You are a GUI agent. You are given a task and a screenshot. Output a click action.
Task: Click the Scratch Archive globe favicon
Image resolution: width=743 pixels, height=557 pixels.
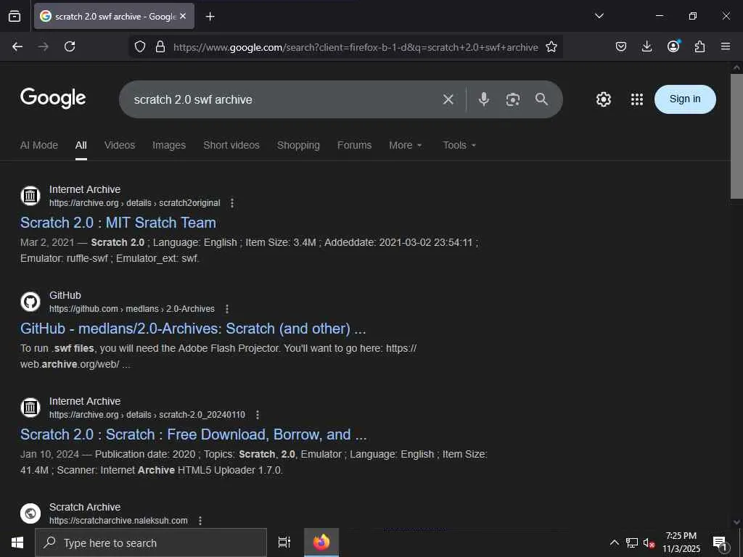[x=30, y=513]
